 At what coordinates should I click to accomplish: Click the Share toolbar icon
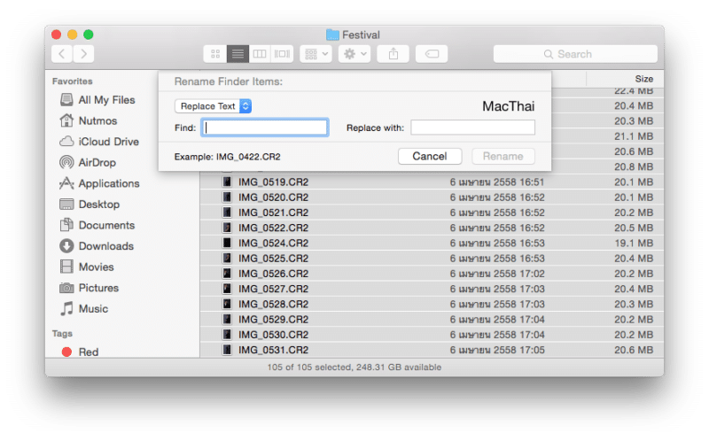click(393, 54)
